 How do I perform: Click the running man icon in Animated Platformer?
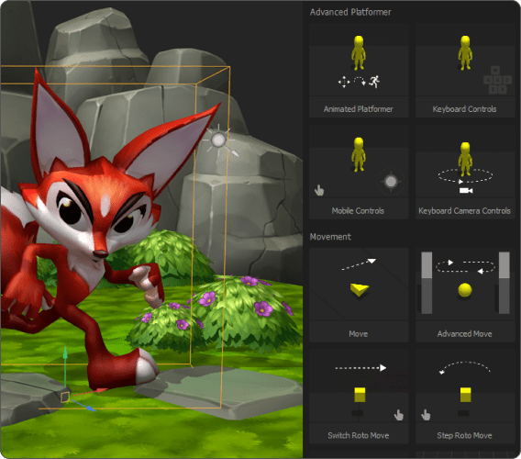point(375,82)
